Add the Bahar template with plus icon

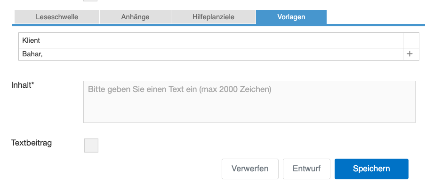click(409, 54)
